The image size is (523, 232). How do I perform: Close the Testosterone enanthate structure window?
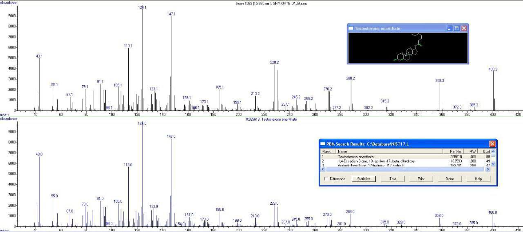click(x=464, y=29)
